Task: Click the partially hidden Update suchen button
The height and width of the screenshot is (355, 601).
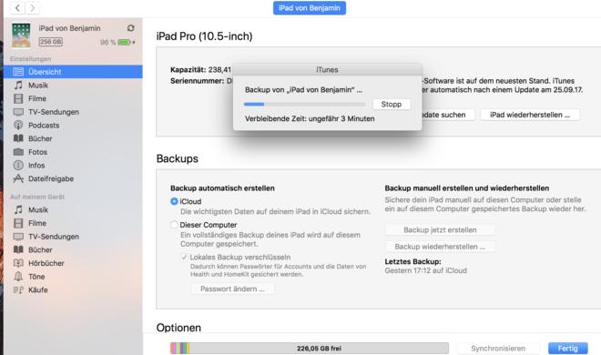Action: click(448, 115)
